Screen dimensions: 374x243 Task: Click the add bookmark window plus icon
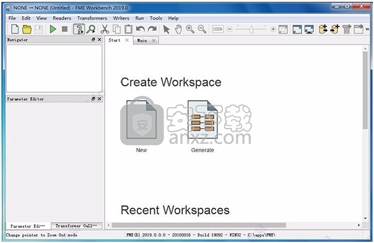[x=359, y=29]
